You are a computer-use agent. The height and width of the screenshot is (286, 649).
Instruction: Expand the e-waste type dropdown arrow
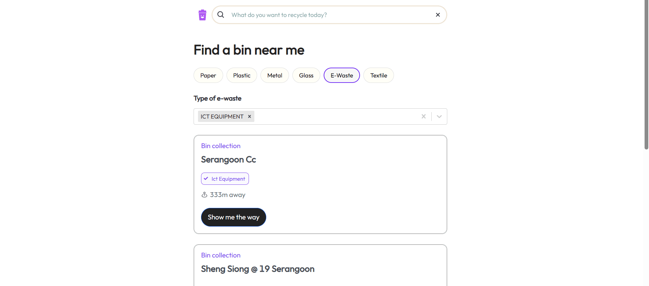click(439, 117)
